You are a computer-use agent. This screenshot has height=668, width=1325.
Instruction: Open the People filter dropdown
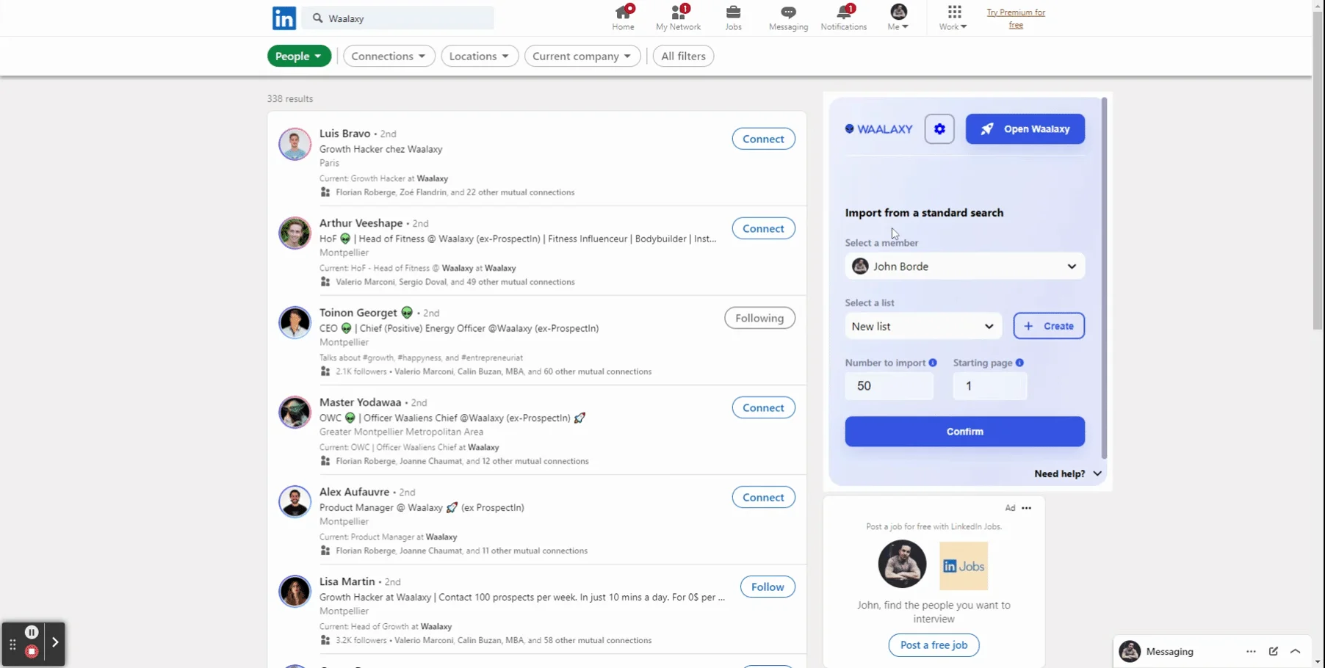(299, 56)
